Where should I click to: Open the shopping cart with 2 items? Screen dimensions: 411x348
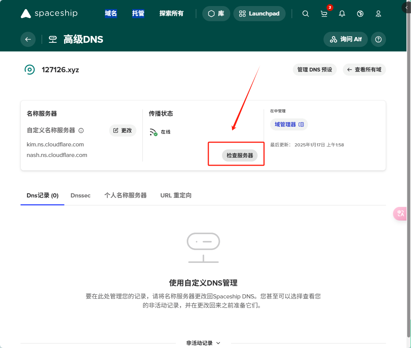click(324, 14)
